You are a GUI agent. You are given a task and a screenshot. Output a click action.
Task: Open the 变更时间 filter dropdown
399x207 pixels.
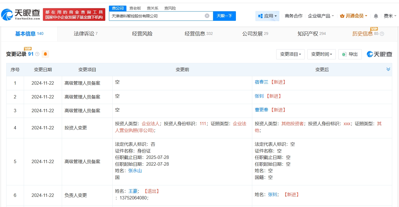pyautogui.click(x=321, y=54)
